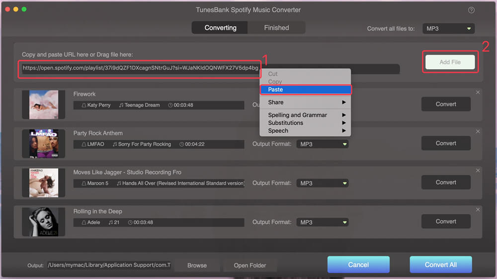The image size is (497, 279).
Task: Select the Teenage Dream album cover thumbnail
Action: [43, 104]
